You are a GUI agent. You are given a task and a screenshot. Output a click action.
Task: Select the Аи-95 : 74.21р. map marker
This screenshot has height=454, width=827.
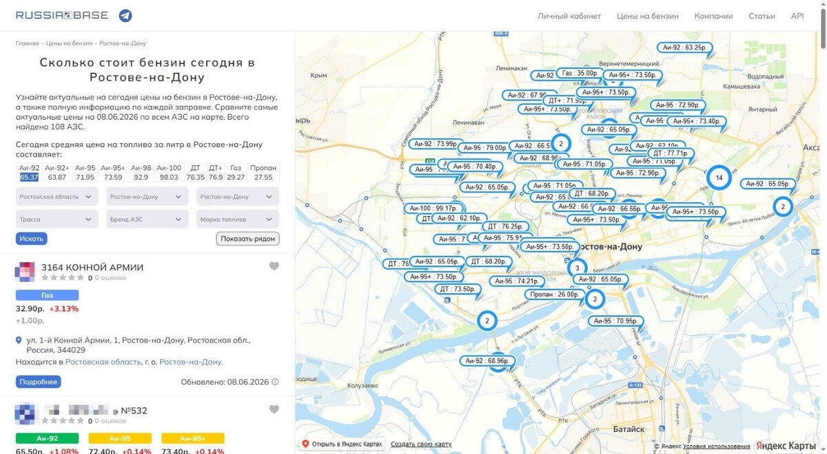tap(516, 281)
